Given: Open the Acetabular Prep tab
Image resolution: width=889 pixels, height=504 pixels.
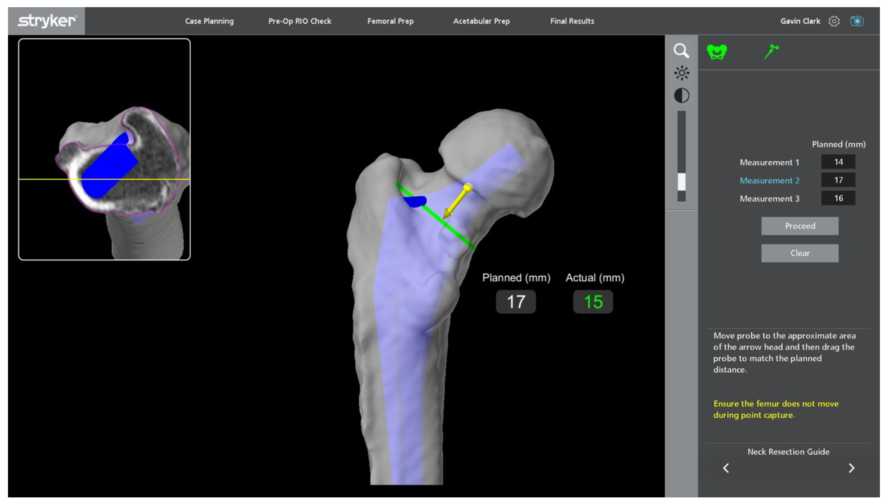Looking at the screenshot, I should tap(481, 21).
